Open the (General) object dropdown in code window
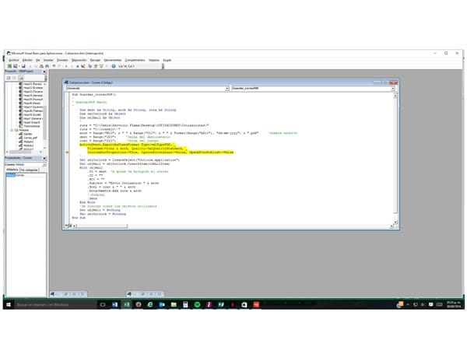Image resolution: width=467 pixels, height=361 pixels. [x=226, y=89]
